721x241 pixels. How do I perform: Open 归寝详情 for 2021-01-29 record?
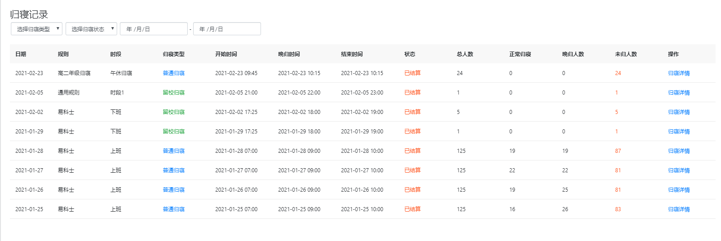click(x=678, y=132)
